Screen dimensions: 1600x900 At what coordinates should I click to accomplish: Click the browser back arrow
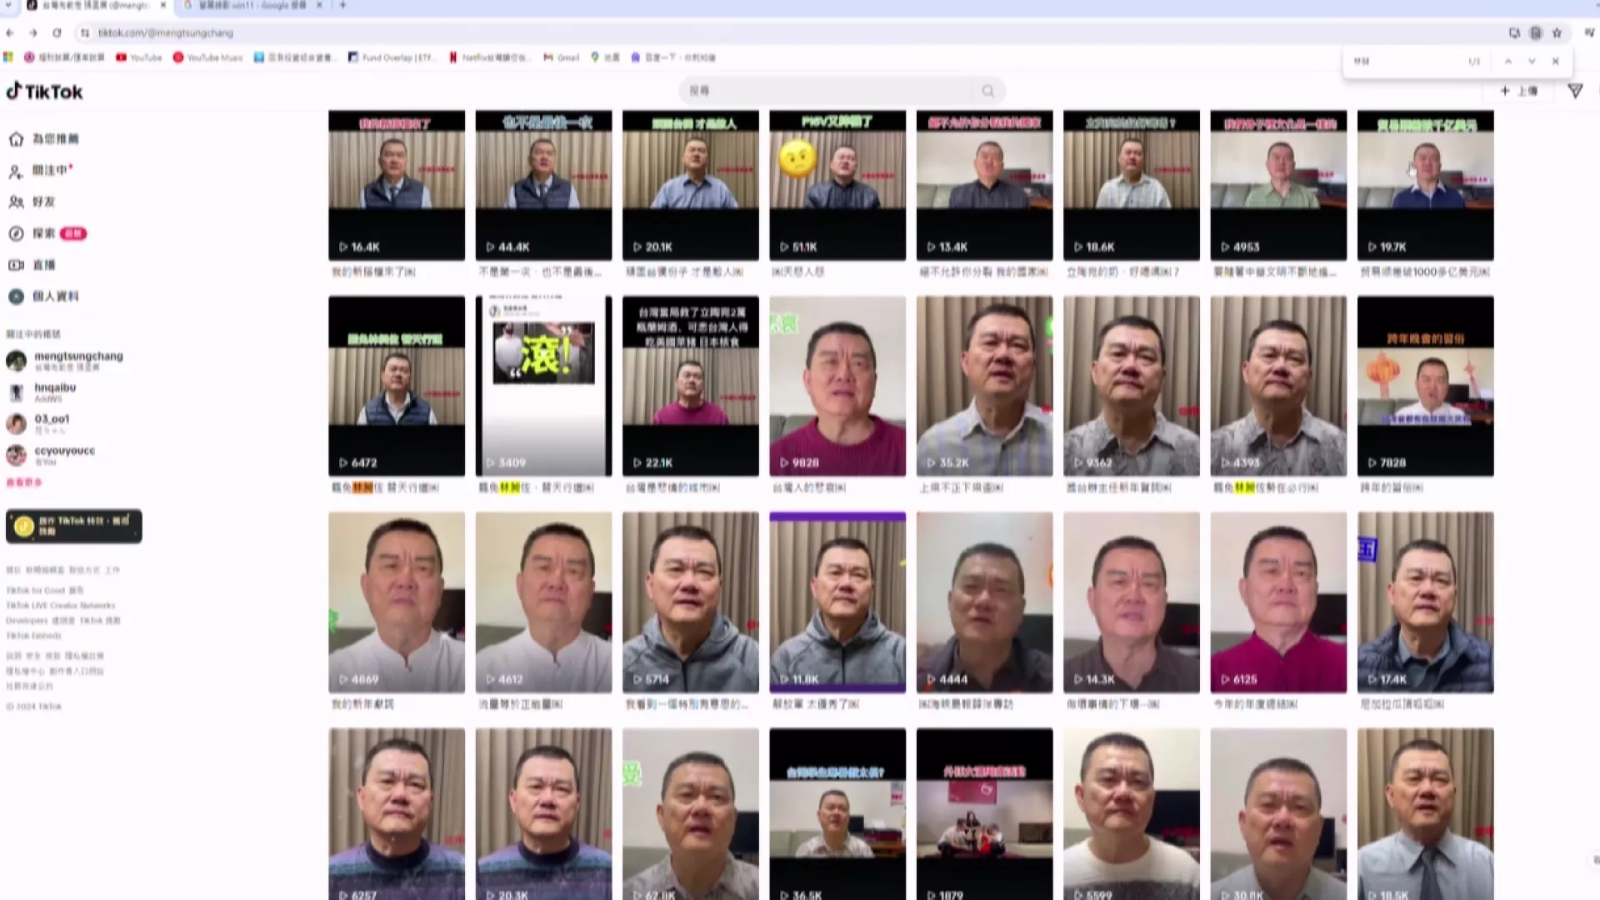point(10,32)
